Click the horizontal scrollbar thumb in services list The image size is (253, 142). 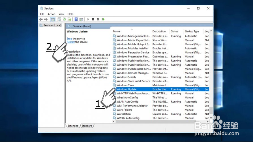coord(156,121)
